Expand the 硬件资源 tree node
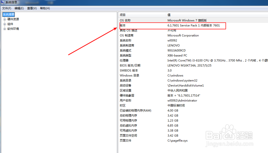Viewport: 268px width, 153px height. coord(5,19)
